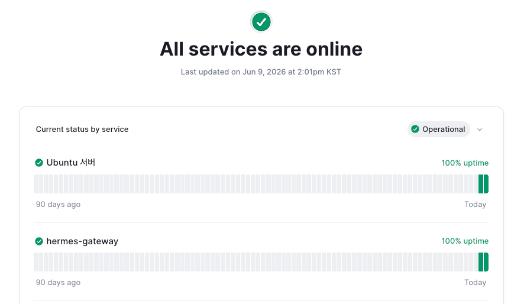
Task: Click the All services are online heading
Action: pyautogui.click(x=261, y=49)
